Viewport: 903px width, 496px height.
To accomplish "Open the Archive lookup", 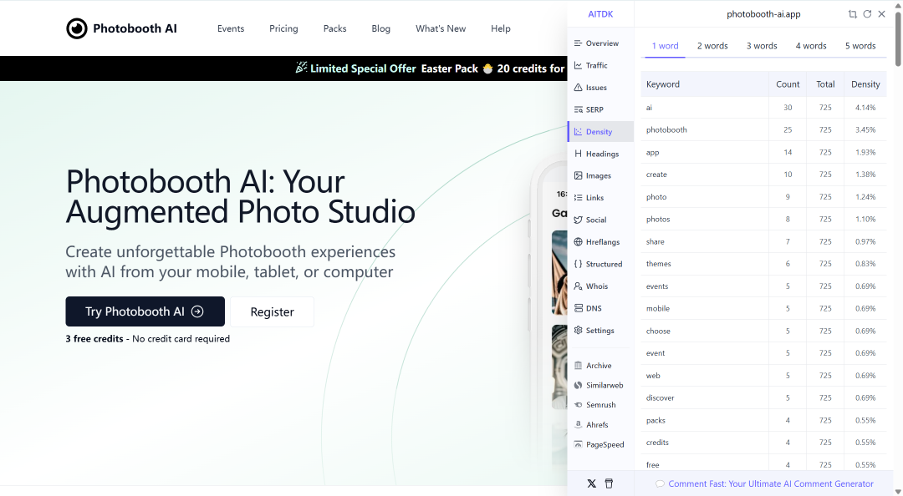I will 600,366.
